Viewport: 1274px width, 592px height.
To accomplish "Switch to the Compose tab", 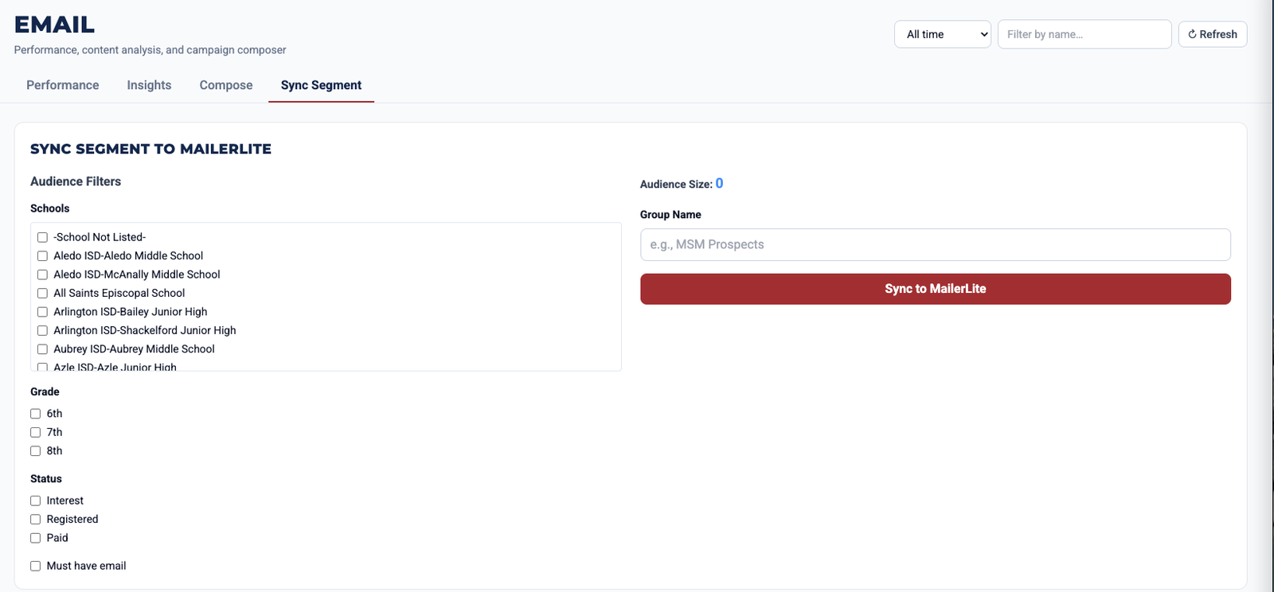I will (225, 85).
